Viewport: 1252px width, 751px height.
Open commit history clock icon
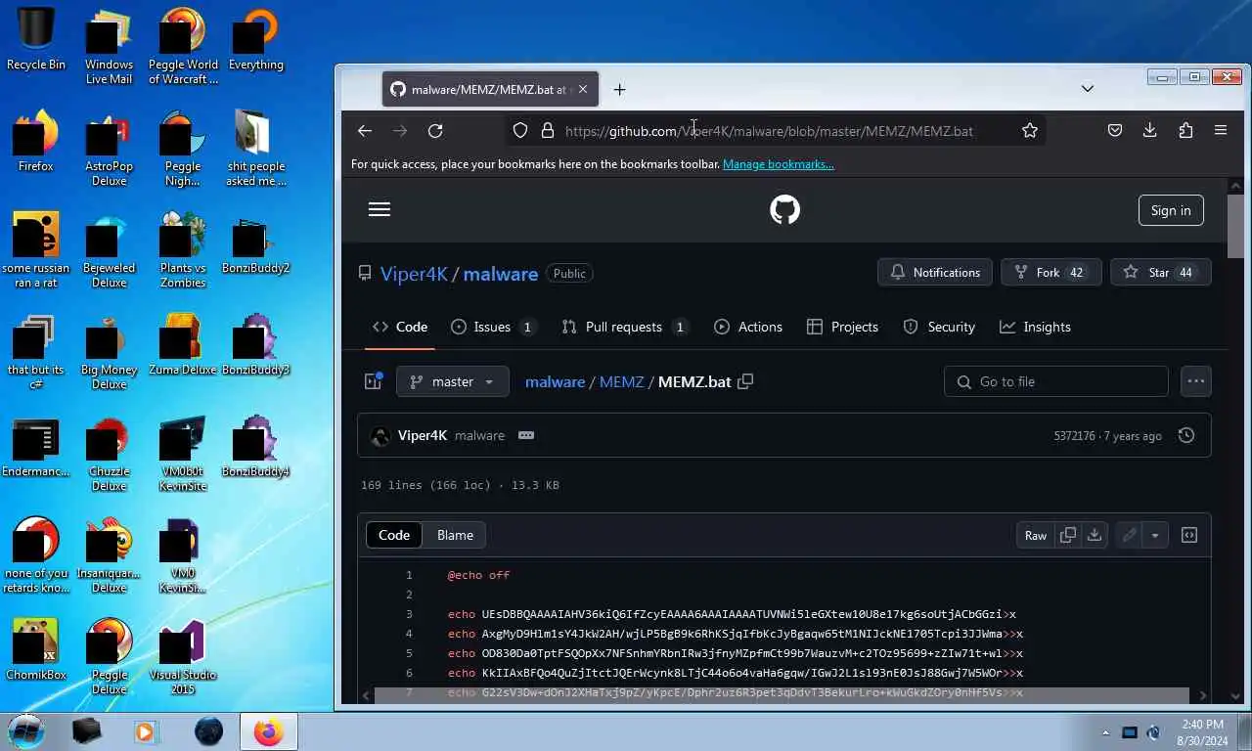[x=1186, y=435]
